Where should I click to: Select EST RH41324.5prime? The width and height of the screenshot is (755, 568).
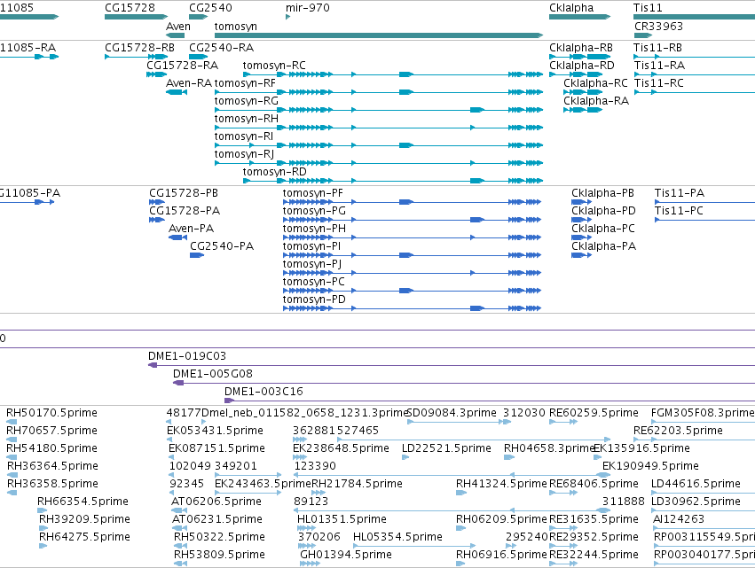click(502, 484)
